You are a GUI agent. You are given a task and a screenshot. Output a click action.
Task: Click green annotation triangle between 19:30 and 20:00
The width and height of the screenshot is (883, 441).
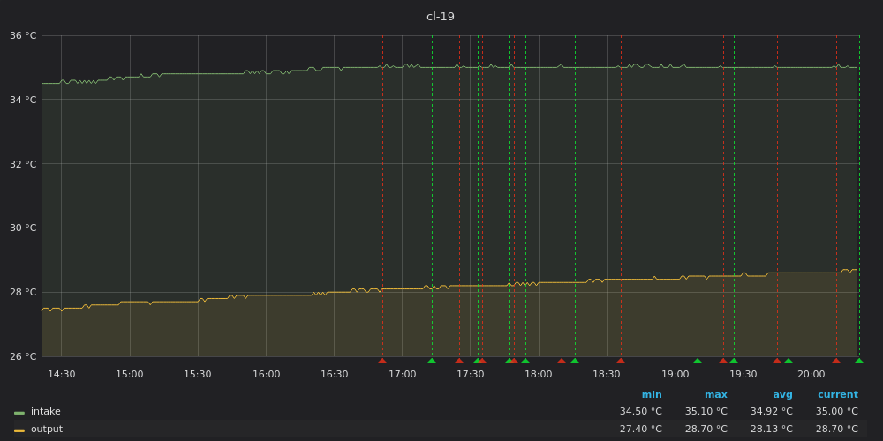pyautogui.click(x=789, y=360)
